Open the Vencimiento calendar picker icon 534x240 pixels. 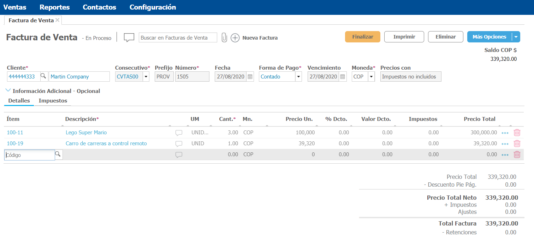342,77
